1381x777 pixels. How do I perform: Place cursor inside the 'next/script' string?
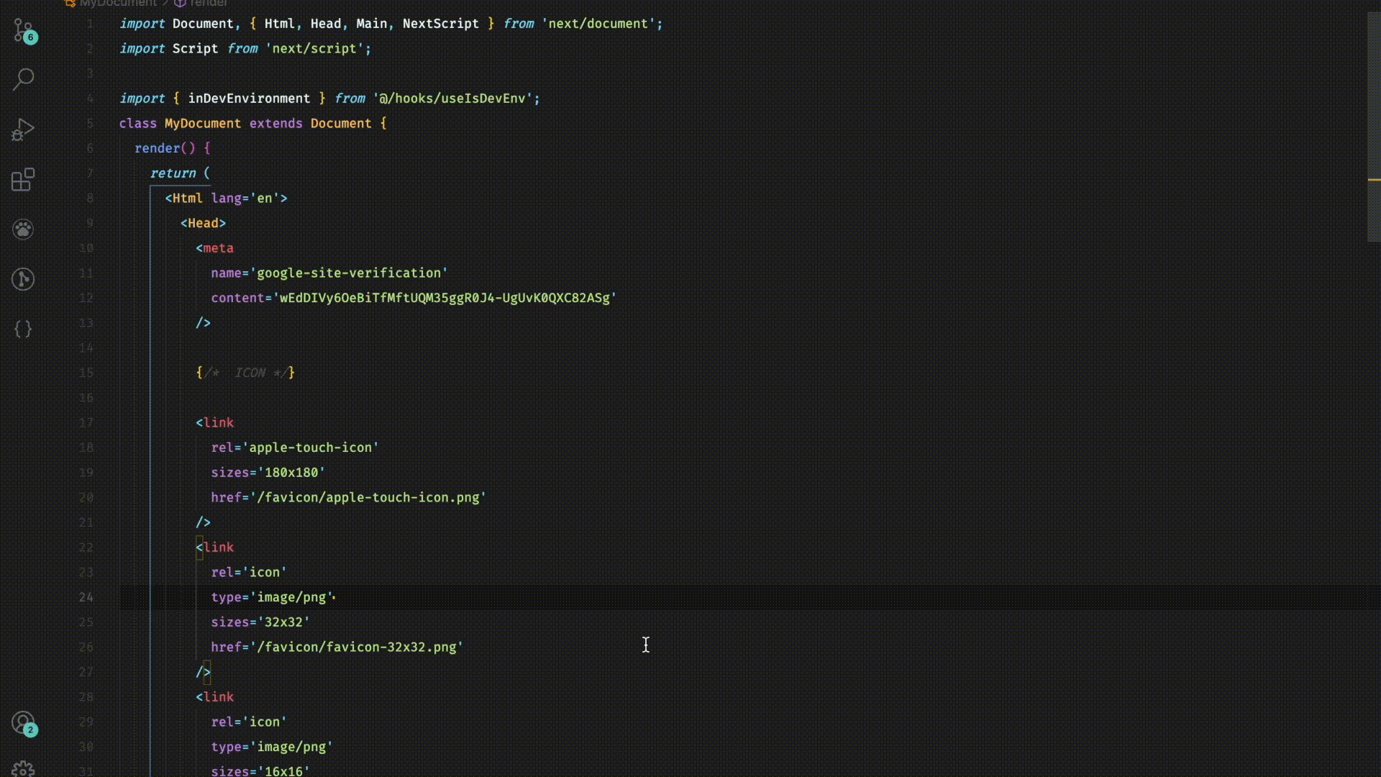316,49
